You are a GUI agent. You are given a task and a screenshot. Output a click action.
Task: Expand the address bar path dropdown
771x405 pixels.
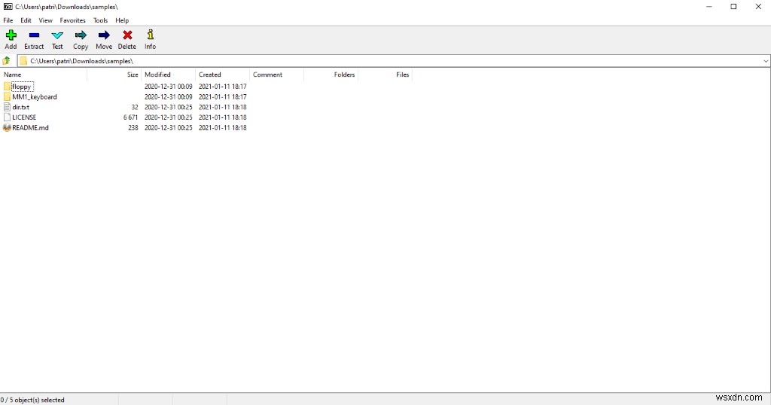pos(766,61)
